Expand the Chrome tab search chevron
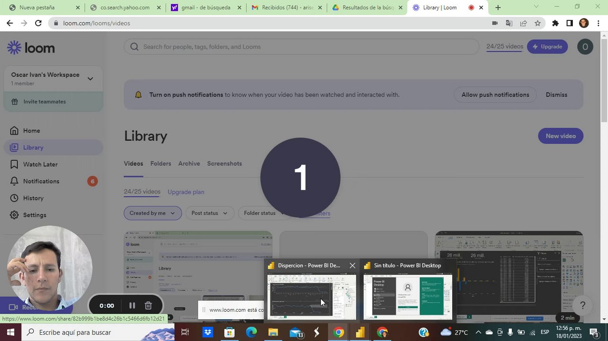The height and width of the screenshot is (341, 608). click(536, 7)
